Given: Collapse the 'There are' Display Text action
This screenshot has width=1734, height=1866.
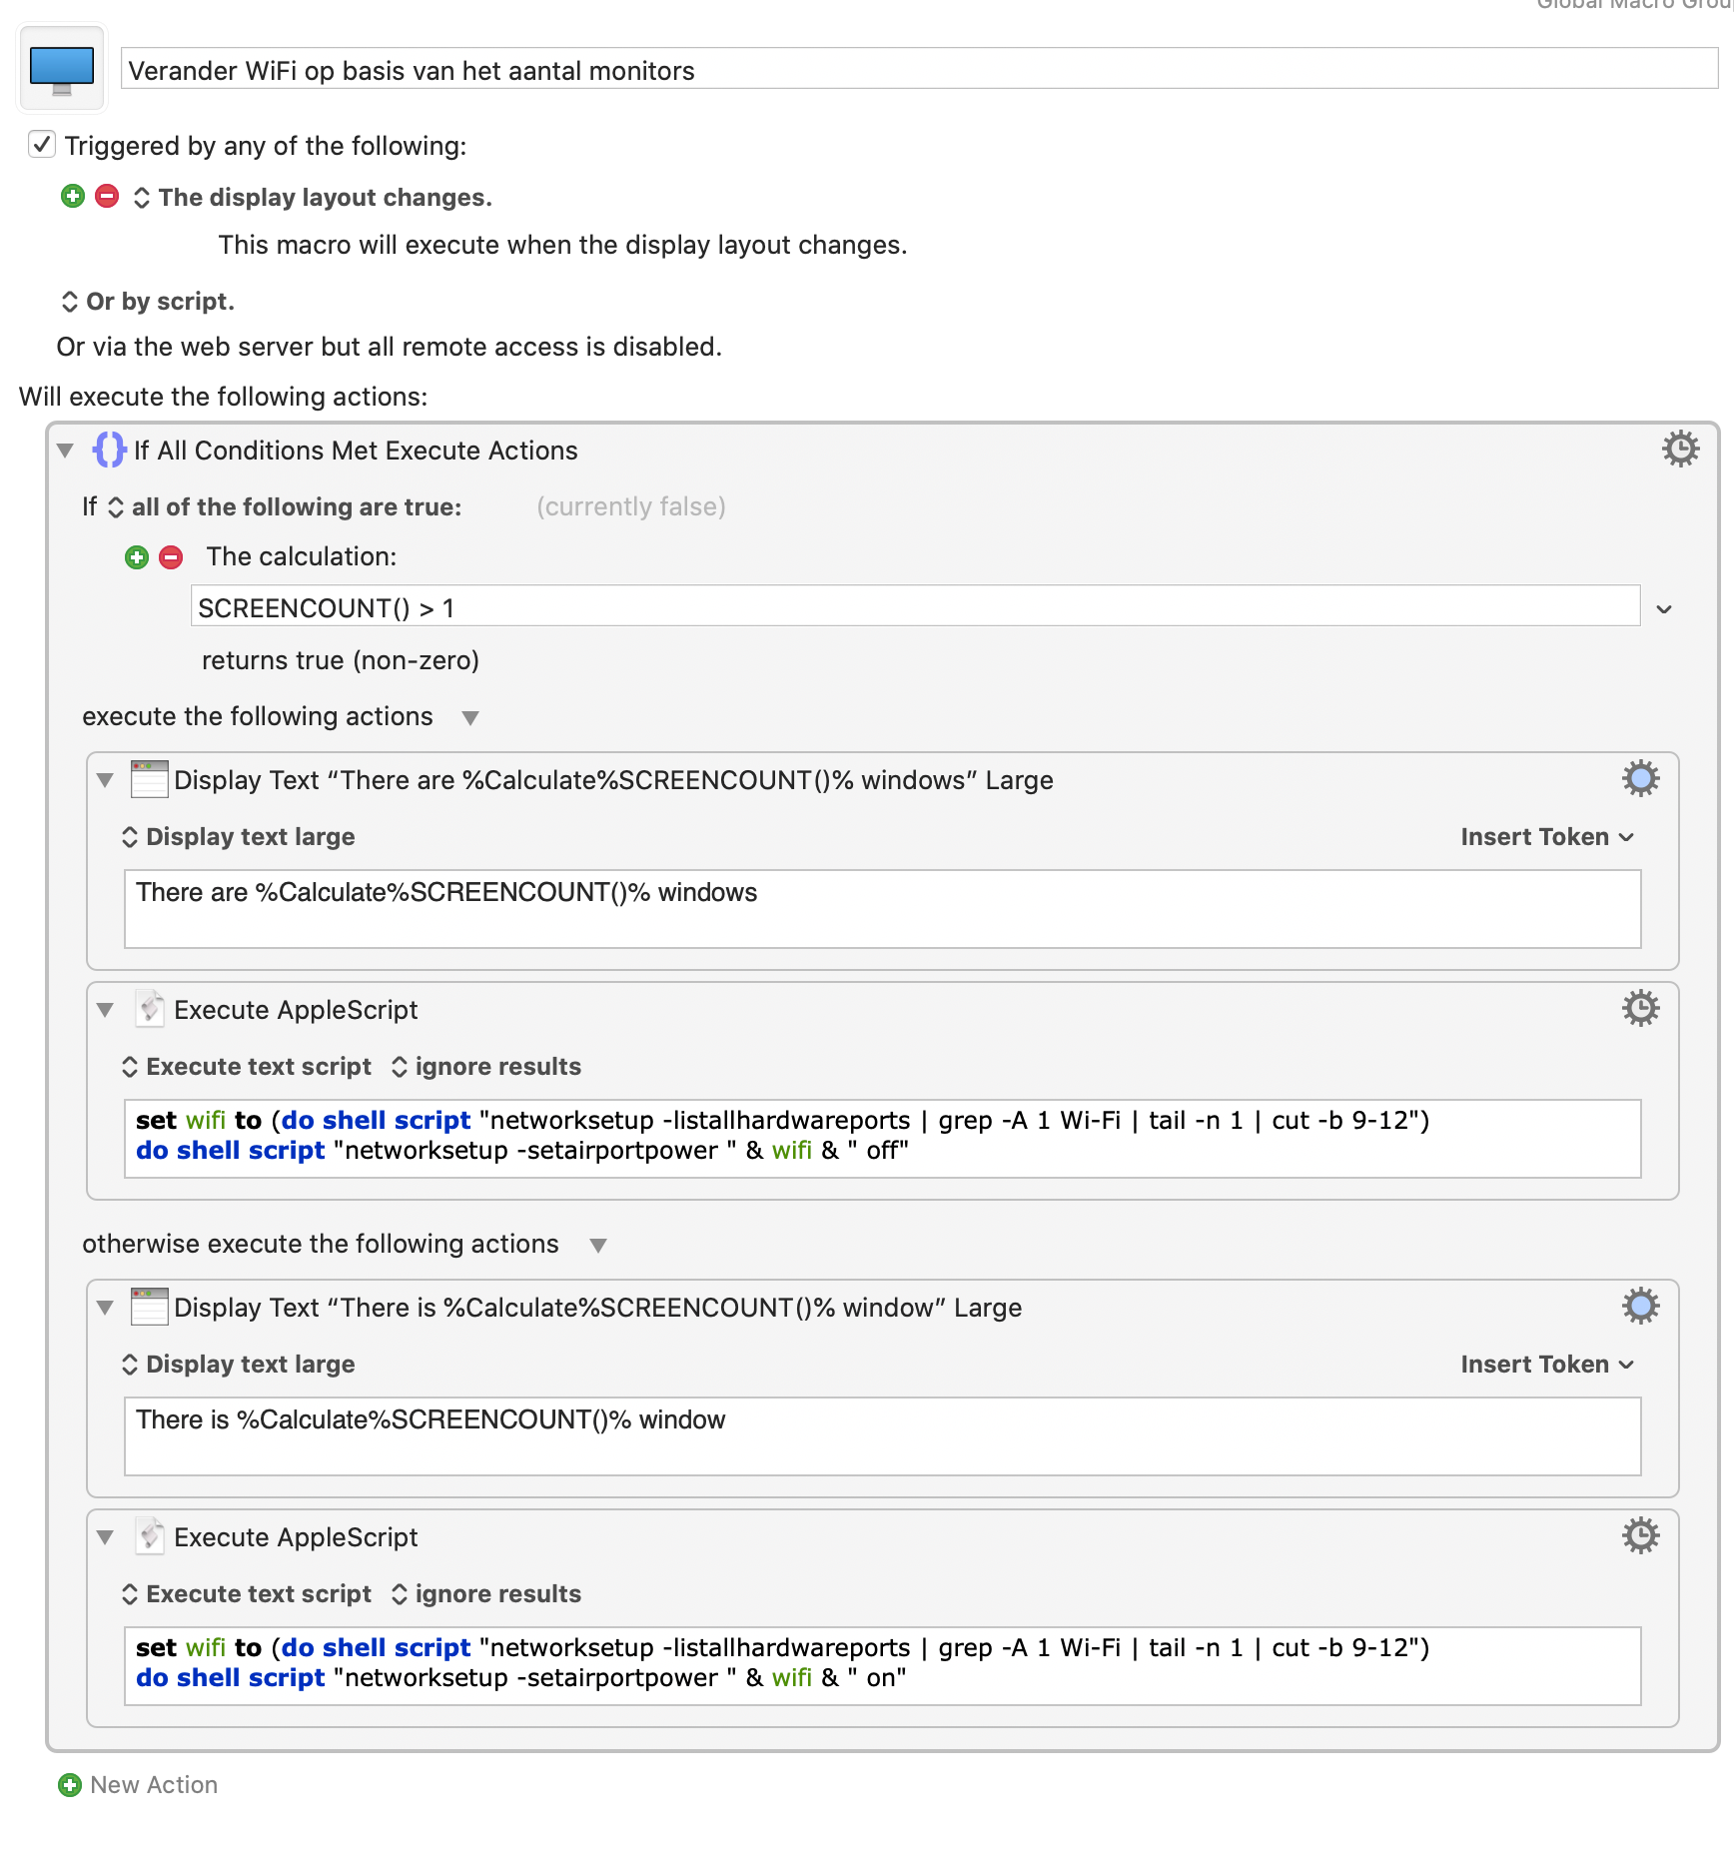Looking at the screenshot, I should pyautogui.click(x=105, y=780).
